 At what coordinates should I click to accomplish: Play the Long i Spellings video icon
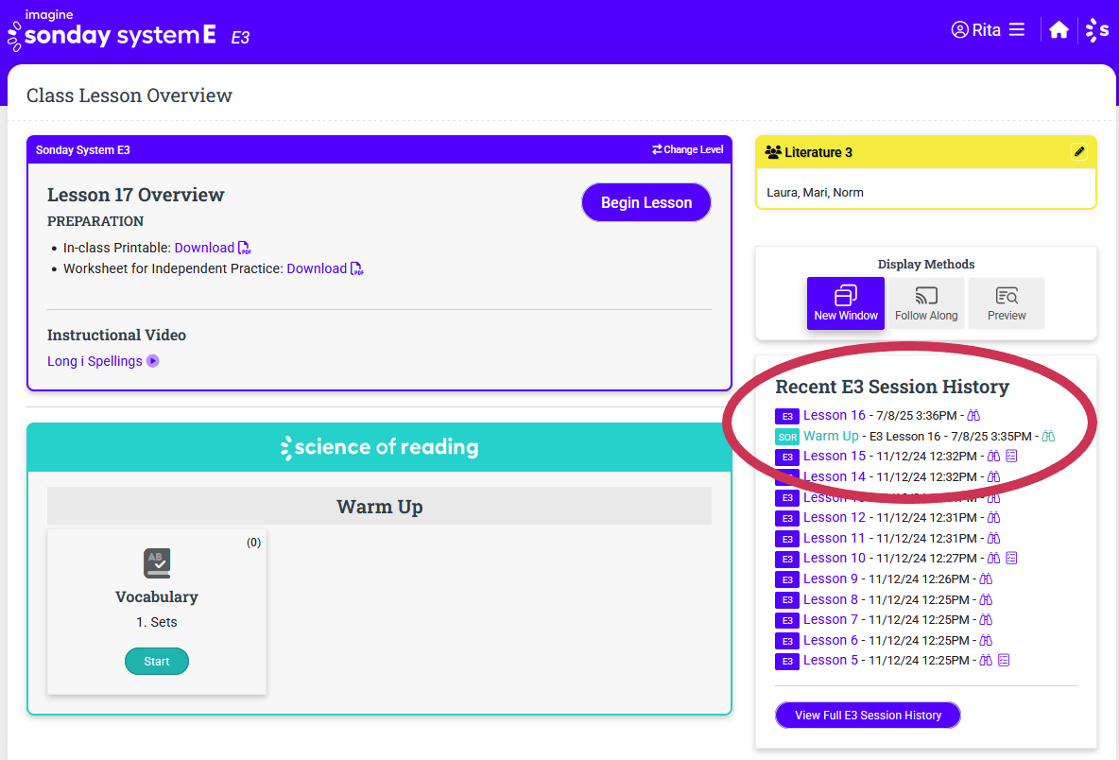click(153, 361)
